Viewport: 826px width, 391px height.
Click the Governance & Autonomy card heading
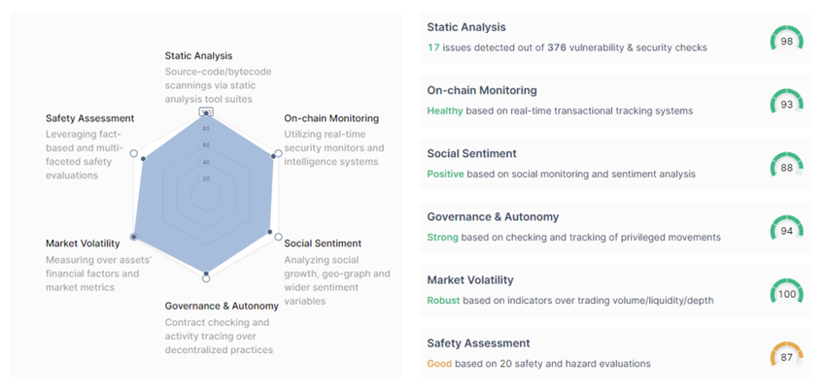point(493,216)
